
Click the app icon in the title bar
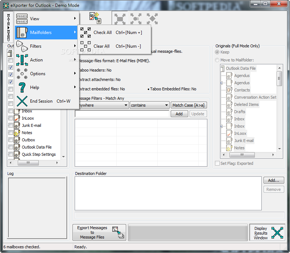(x=6, y=5)
